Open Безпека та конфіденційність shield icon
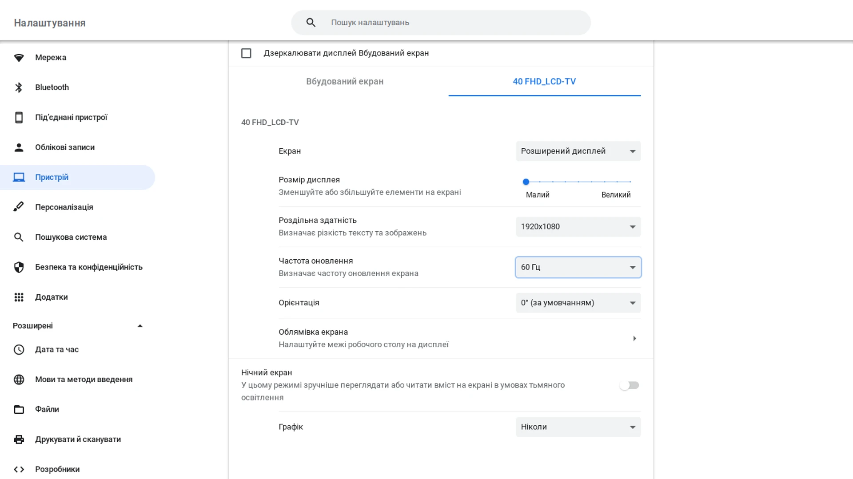Screen dimensions: 853x479 coord(19,267)
